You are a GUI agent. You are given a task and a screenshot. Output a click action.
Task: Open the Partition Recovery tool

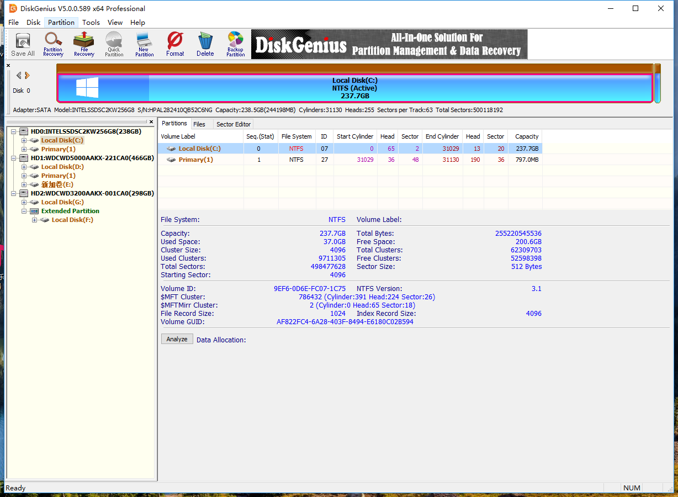click(53, 44)
